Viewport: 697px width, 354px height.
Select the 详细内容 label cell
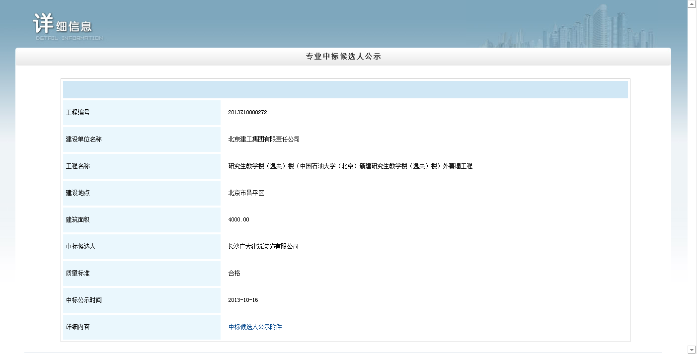tap(142, 327)
